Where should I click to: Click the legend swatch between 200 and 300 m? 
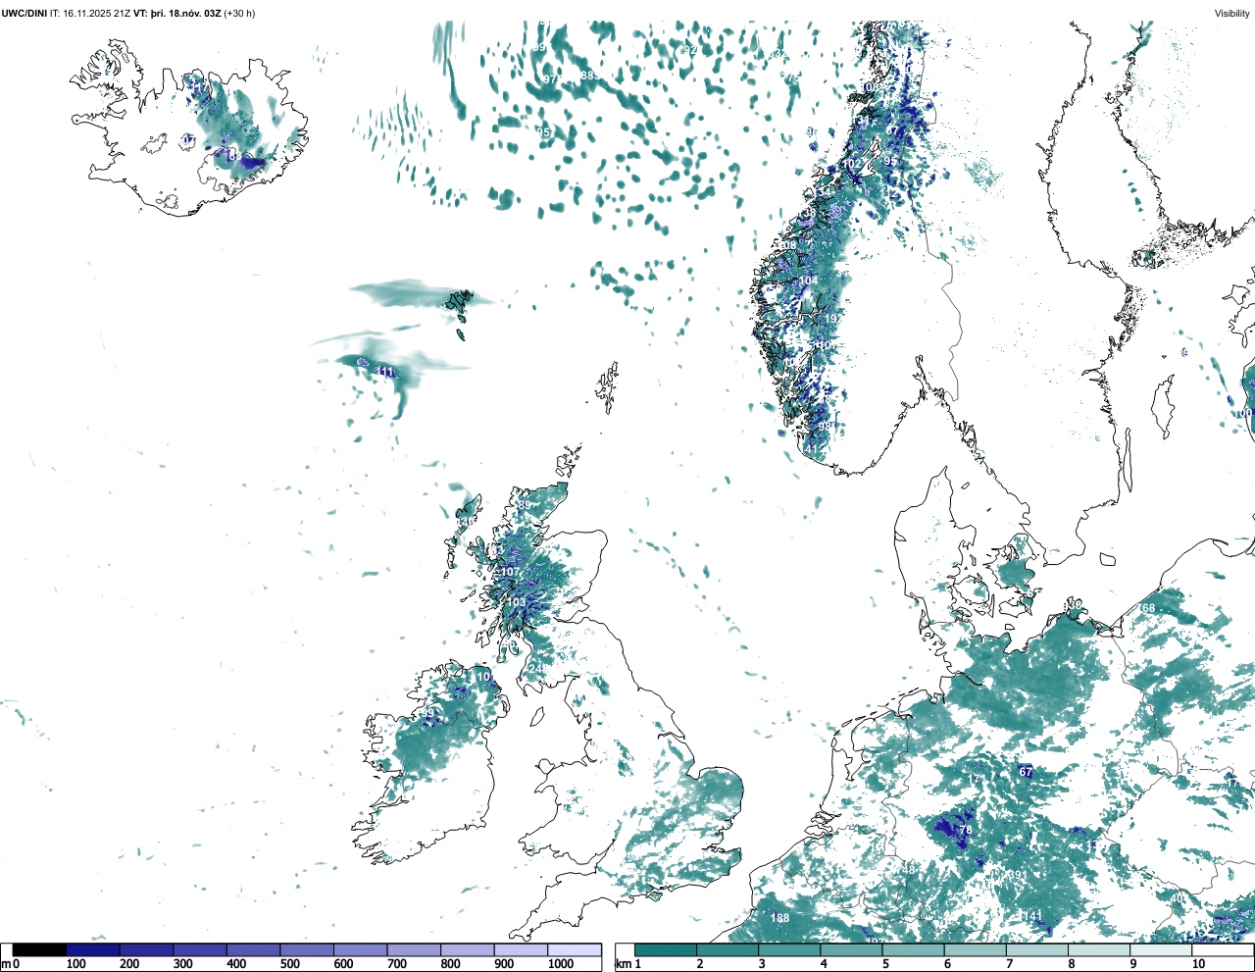coord(147,949)
